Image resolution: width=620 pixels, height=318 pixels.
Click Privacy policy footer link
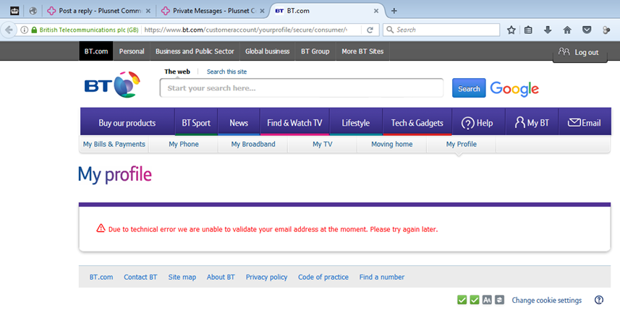pos(266,277)
